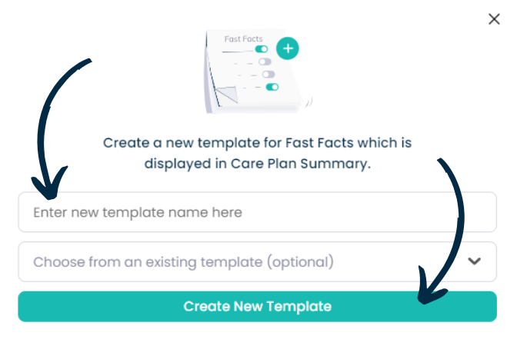Screen dimensions: 517x339
Task: Close the new template dialog
Action: click(x=494, y=19)
